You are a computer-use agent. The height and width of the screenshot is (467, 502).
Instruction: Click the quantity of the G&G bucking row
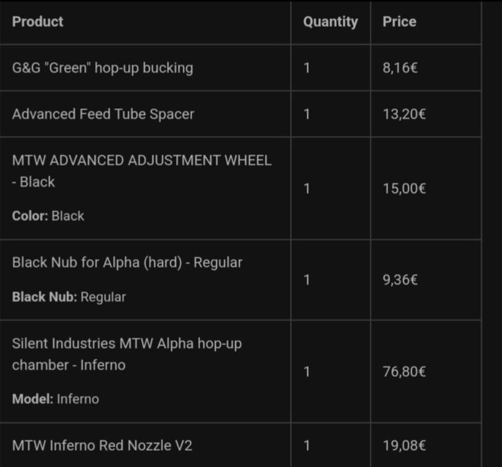pyautogui.click(x=306, y=68)
